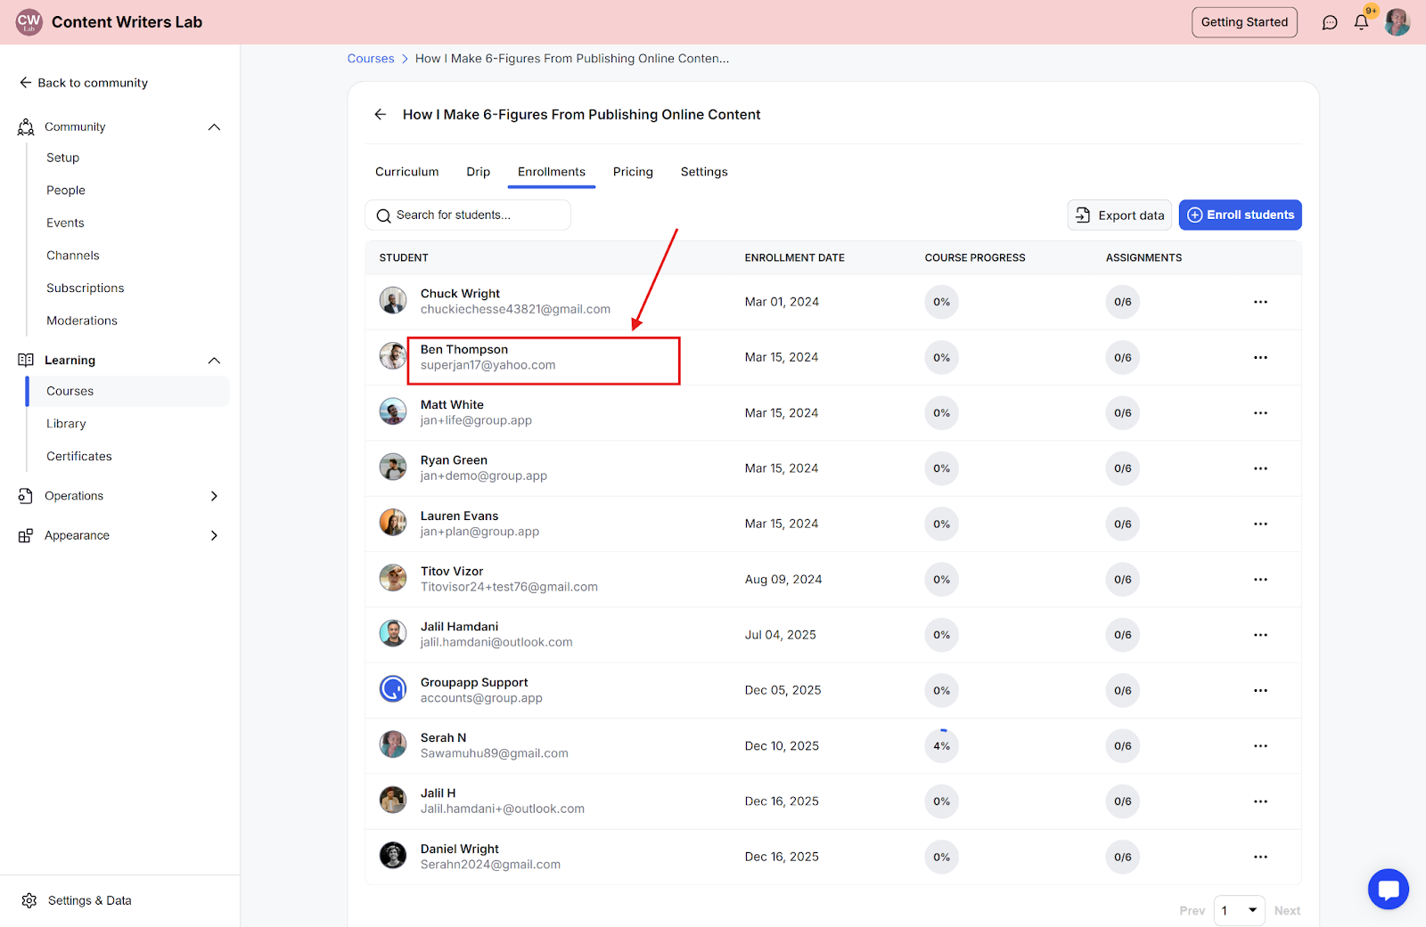This screenshot has height=927, width=1426.
Task: Open the three-dot menu for Serah N
Action: pos(1260,746)
